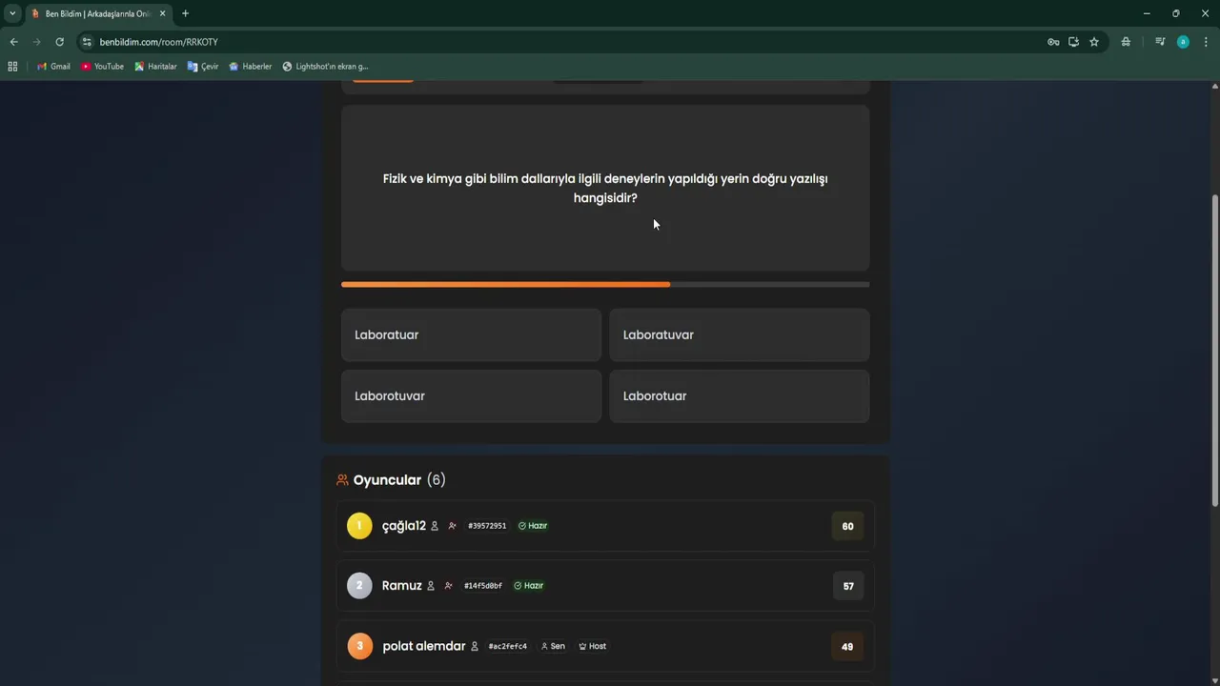Image resolution: width=1220 pixels, height=686 pixels.
Task: Open the site information icon in address bar
Action: [x=87, y=42]
